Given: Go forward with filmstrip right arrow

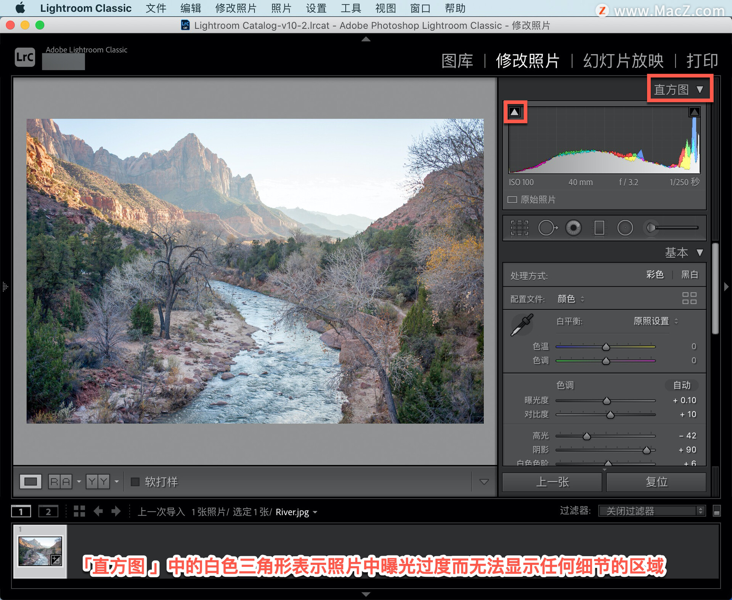Looking at the screenshot, I should tap(116, 511).
